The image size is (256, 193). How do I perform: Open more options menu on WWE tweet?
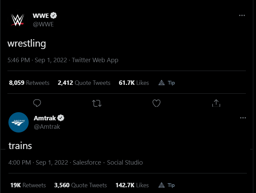[242, 16]
